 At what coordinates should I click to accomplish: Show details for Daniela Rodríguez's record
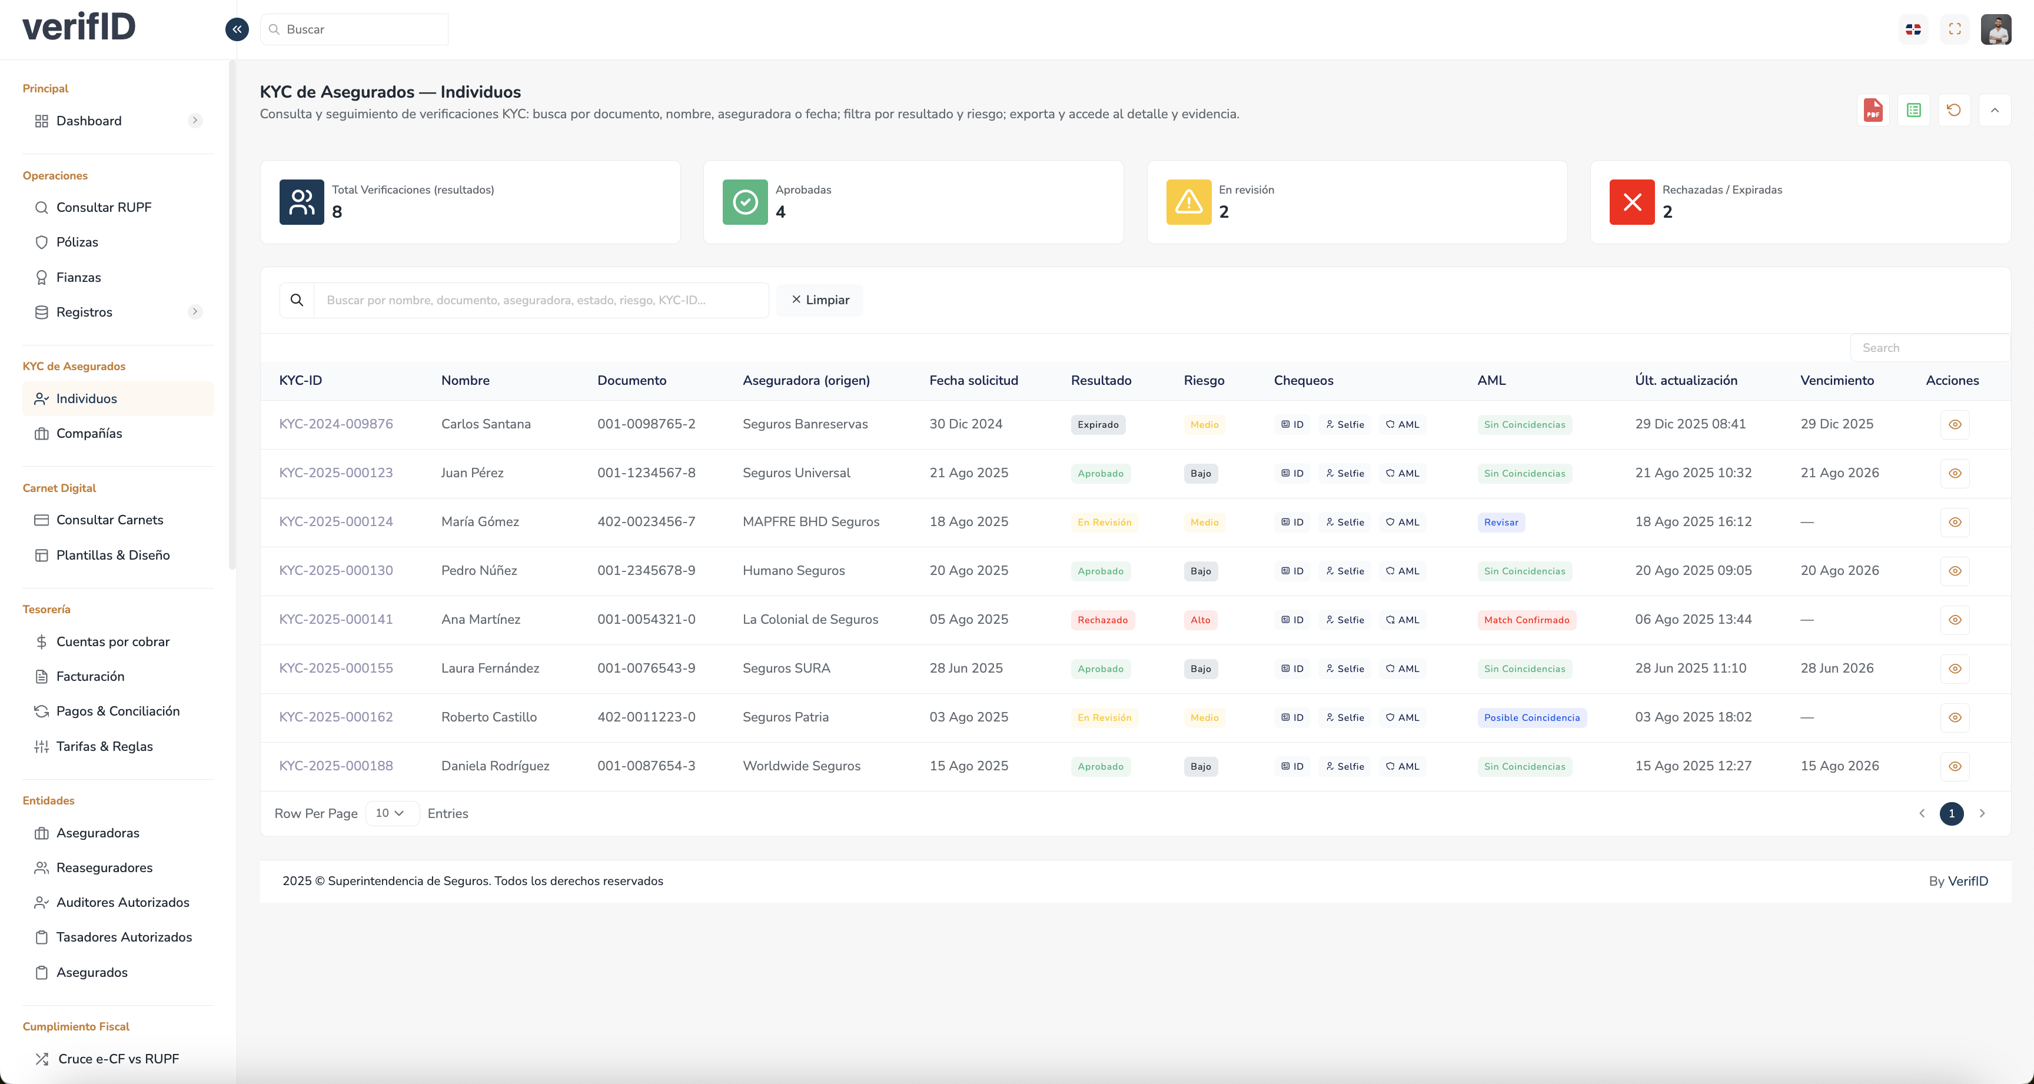tap(1954, 766)
